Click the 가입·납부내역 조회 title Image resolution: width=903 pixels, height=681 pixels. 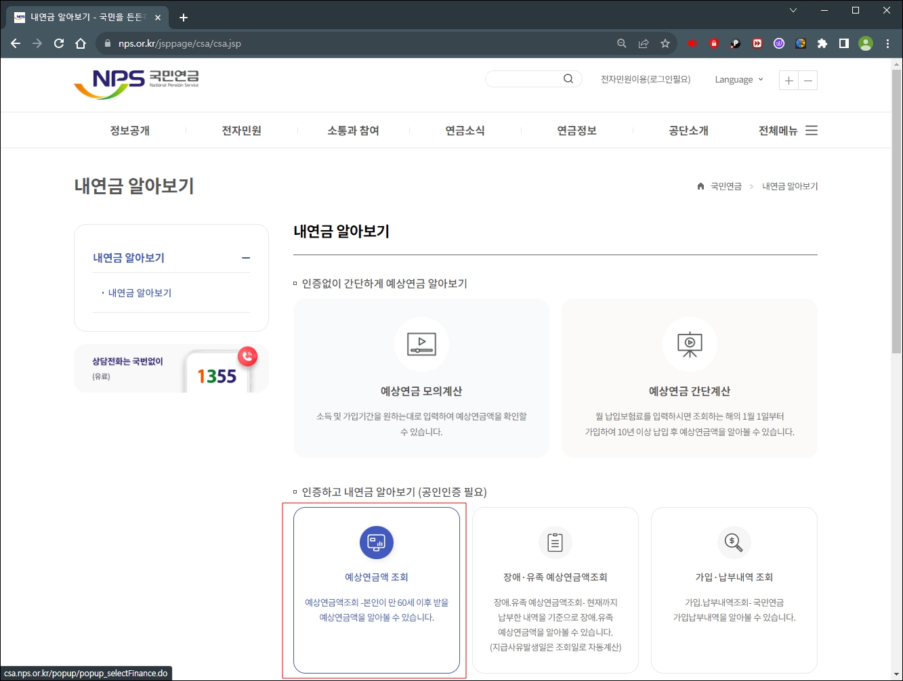click(x=734, y=577)
